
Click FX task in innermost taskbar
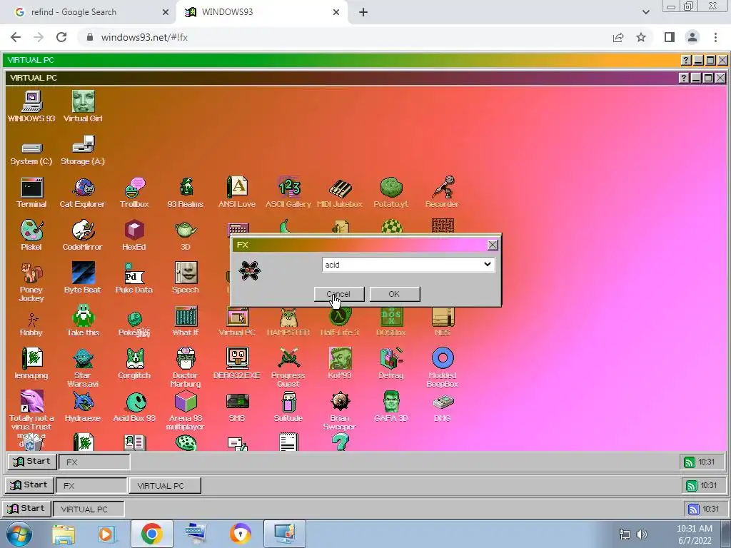[94, 462]
